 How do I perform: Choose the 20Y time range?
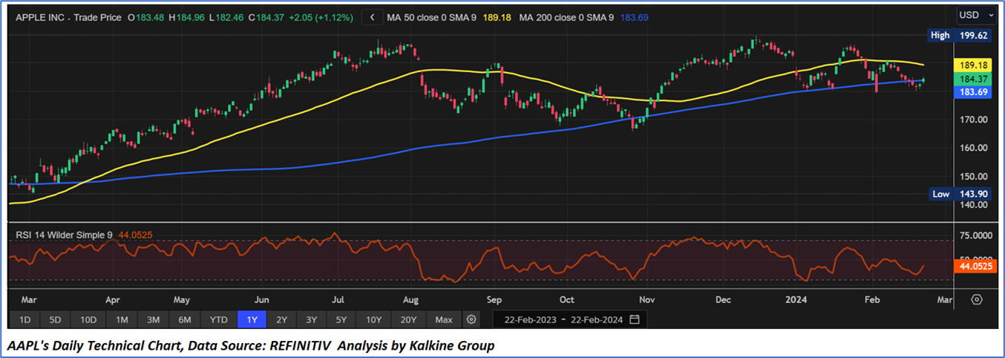click(x=408, y=319)
